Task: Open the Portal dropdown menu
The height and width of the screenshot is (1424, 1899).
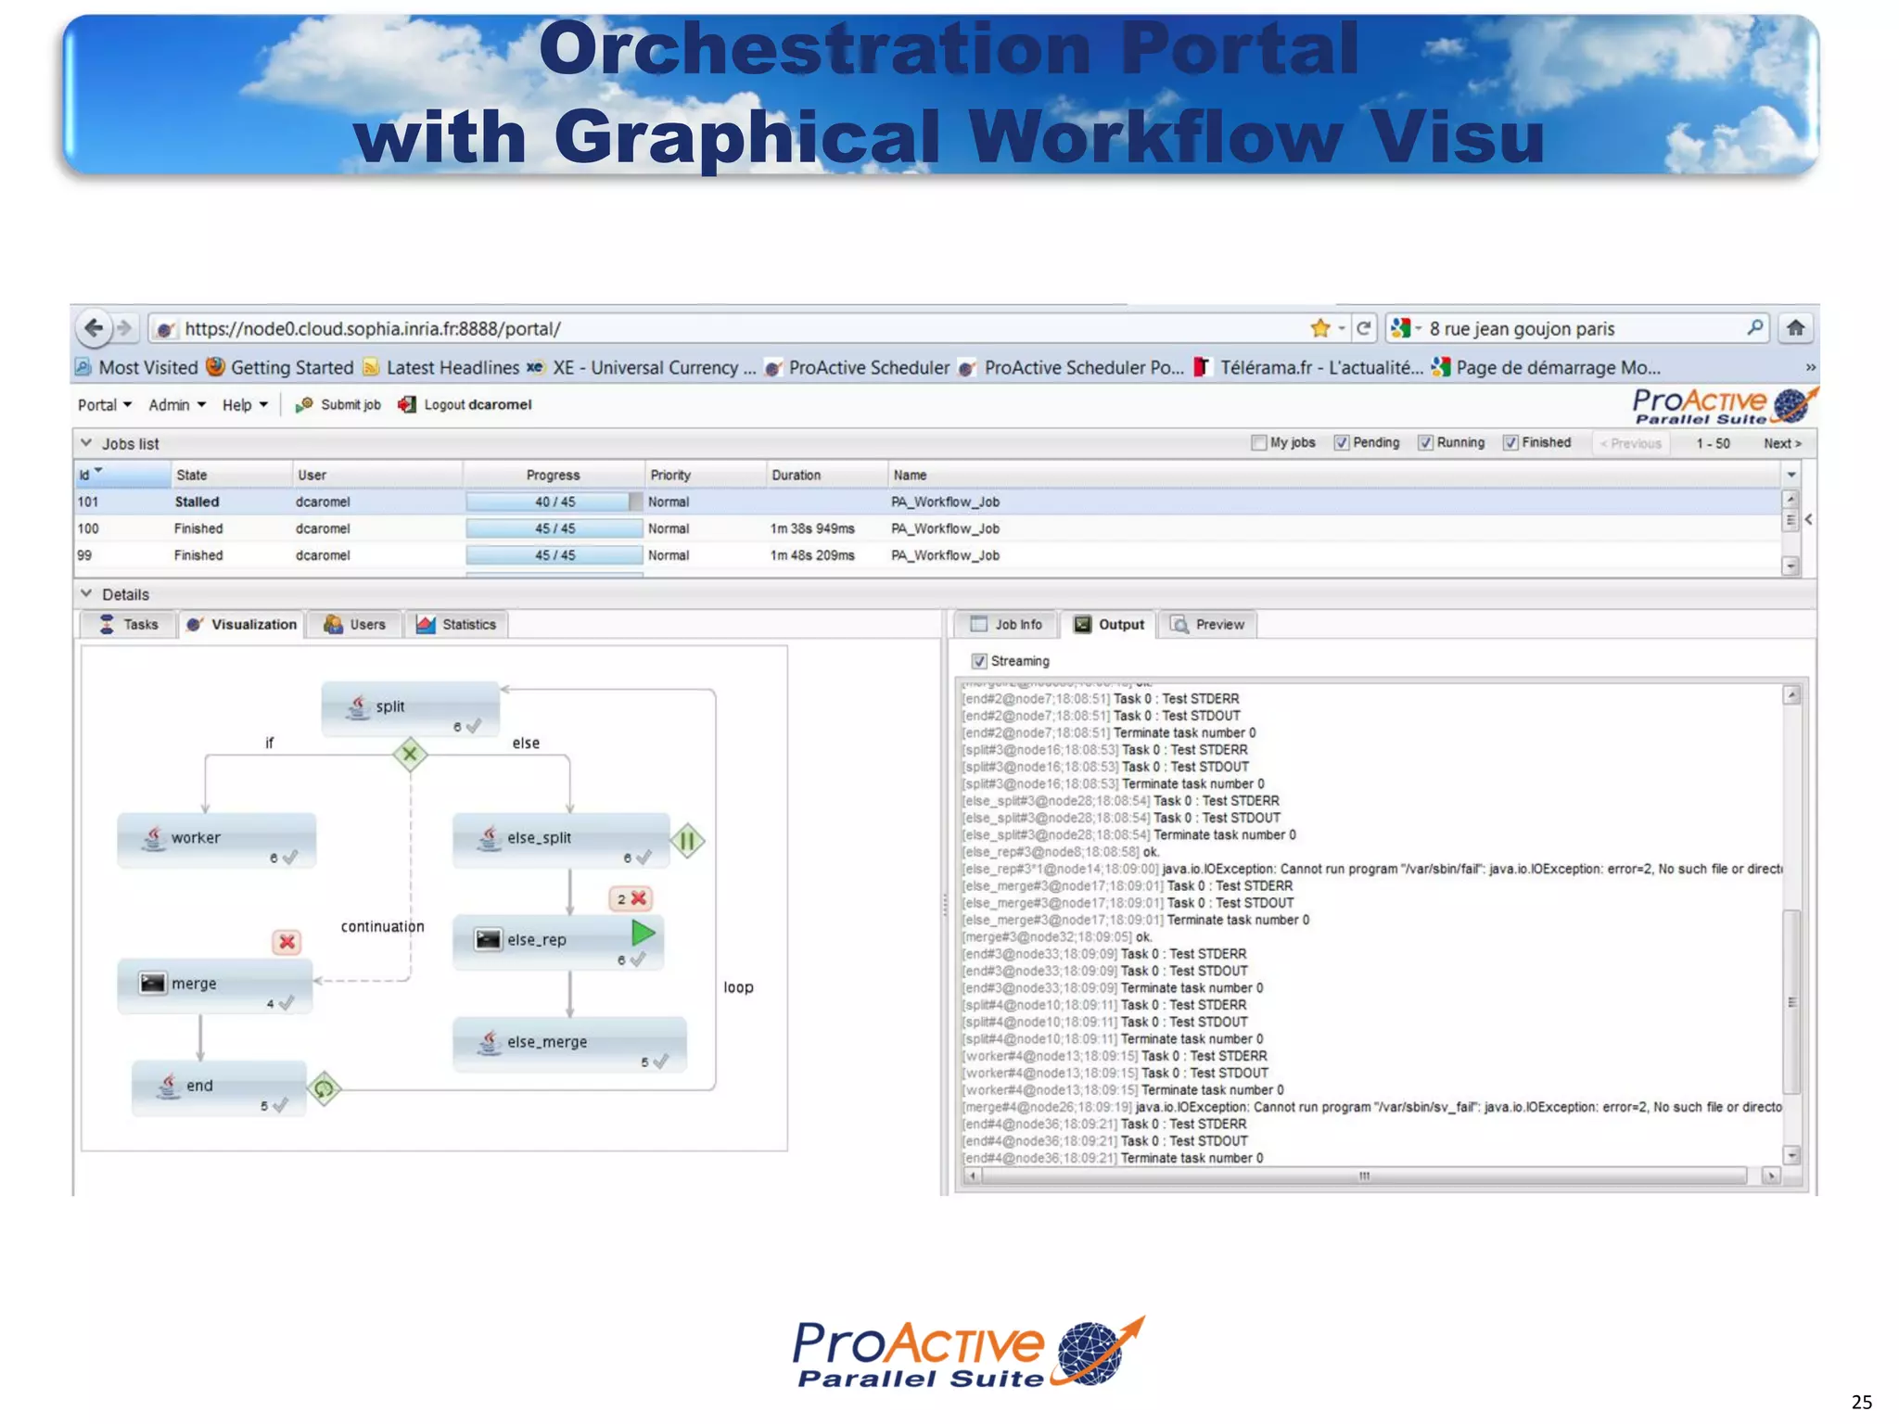Action: 104,405
